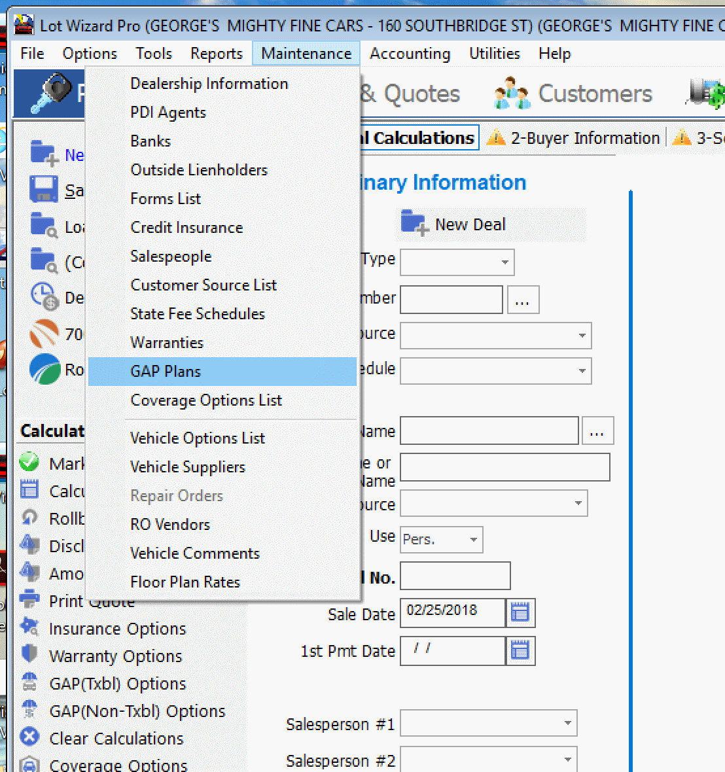This screenshot has width=725, height=772.
Task: Open the calendar picker beside Sale Date
Action: [521, 613]
